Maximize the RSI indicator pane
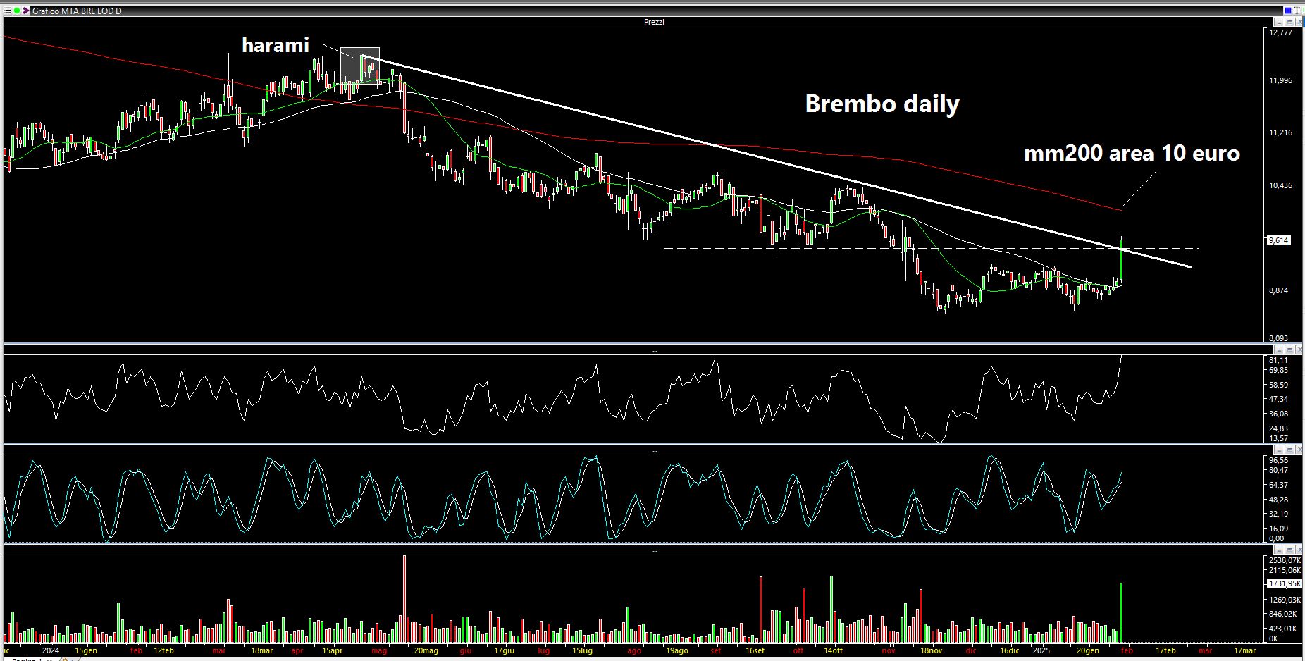The height and width of the screenshot is (661, 1305). (1289, 350)
